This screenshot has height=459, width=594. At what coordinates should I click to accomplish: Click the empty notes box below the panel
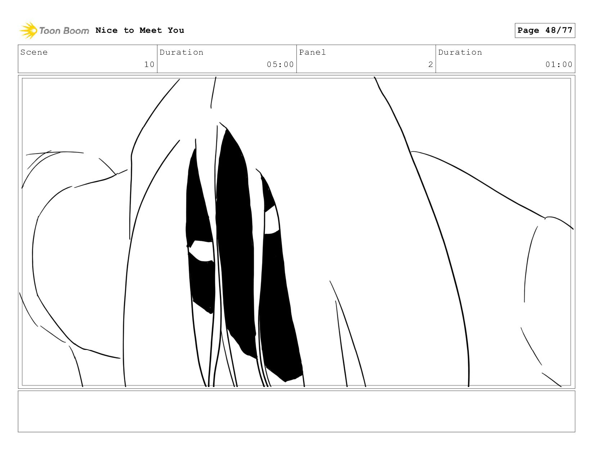[x=296, y=411]
